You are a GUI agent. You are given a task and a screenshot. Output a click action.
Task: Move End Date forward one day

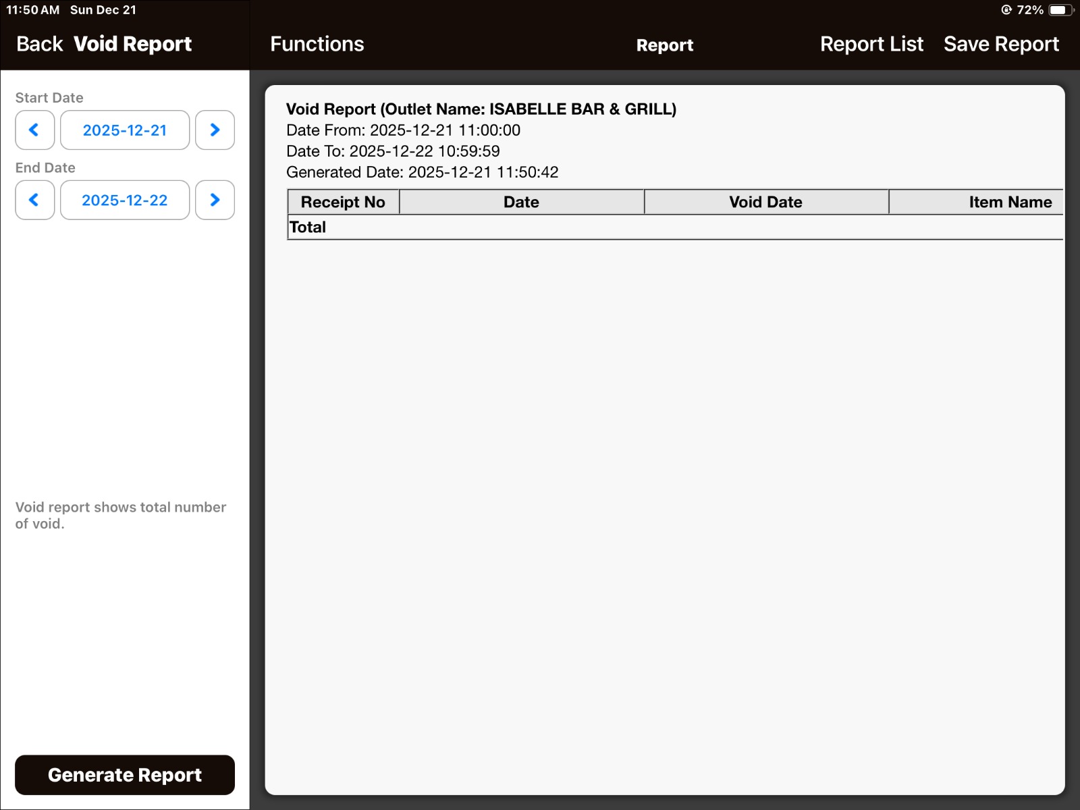pos(215,200)
